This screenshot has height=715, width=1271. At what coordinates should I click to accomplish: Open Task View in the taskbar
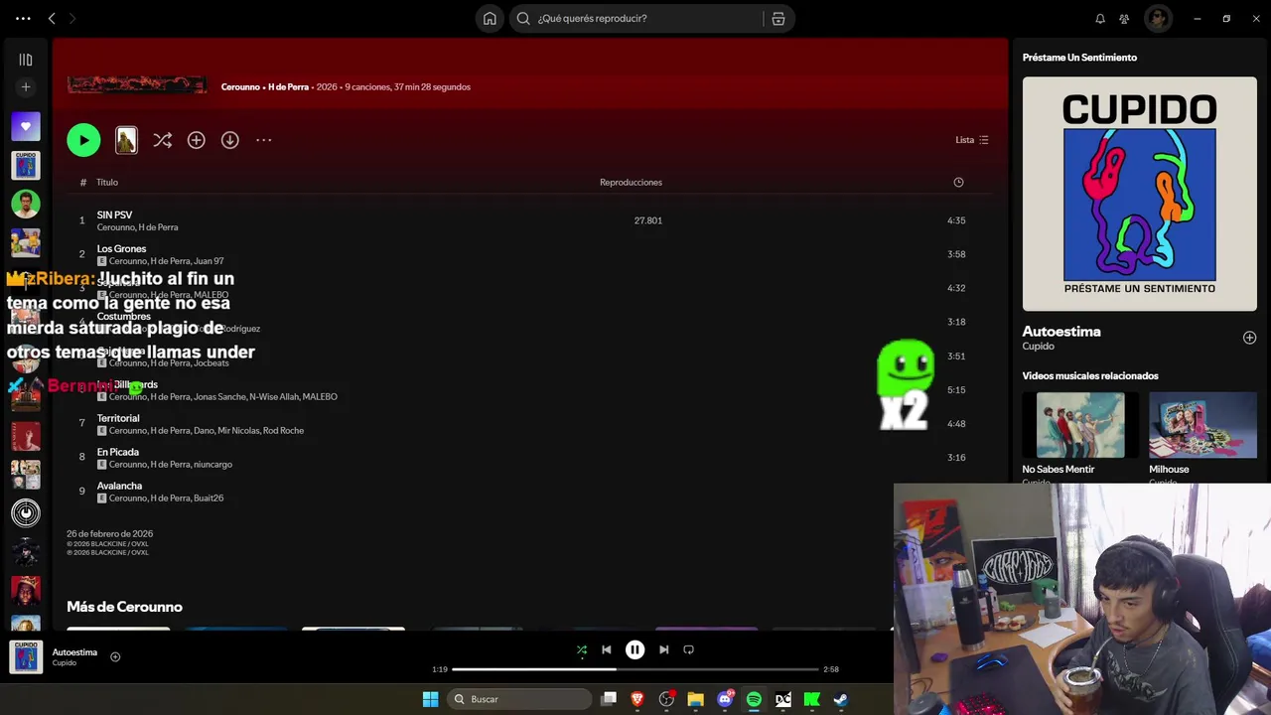tap(609, 699)
